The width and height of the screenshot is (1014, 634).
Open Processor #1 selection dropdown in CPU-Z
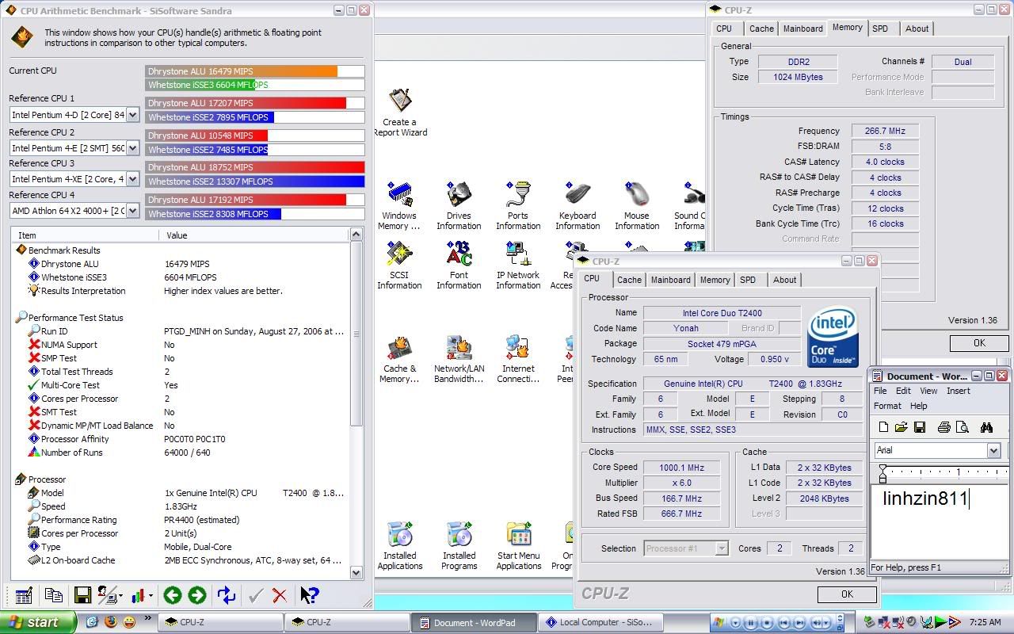tap(721, 548)
